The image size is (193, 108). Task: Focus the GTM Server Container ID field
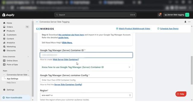86,55
